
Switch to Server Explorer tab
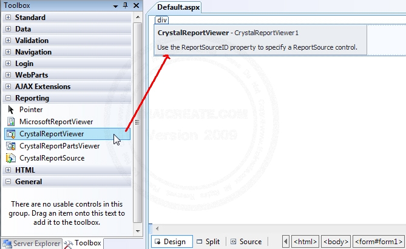(x=32, y=244)
